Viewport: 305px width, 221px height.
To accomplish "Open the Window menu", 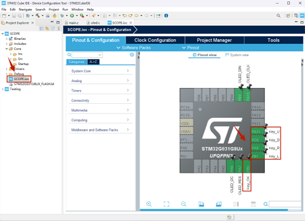I will pos(77,9).
